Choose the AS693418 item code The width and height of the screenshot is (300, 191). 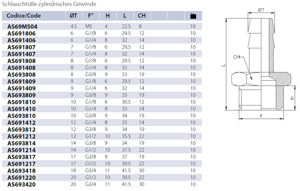[x=21, y=171]
